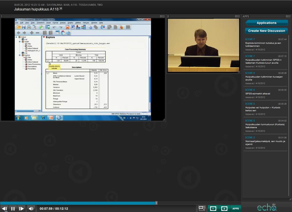Screen dimensions: 292x212
Task: Click the SPSS Insert Text icon
Action: (x=68, y=33)
